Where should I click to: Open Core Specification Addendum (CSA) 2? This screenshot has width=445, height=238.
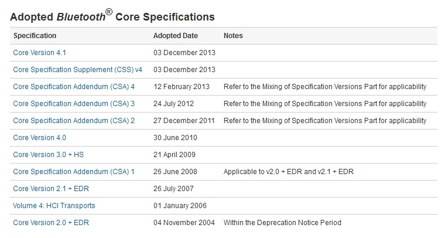click(74, 121)
